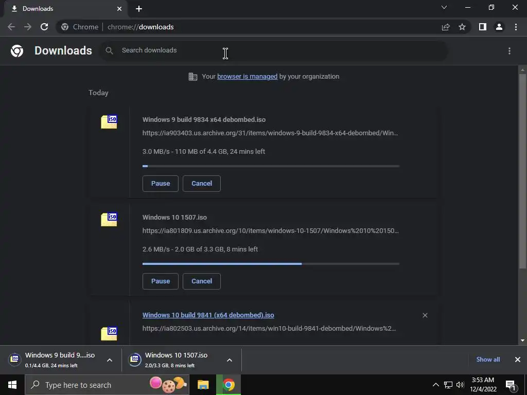The width and height of the screenshot is (527, 395).
Task: Cancel the Windows 9 build 9834 download
Action: coord(202,184)
